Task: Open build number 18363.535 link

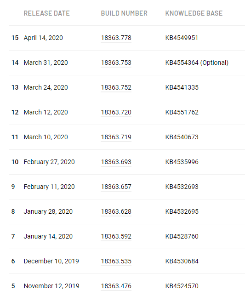Action: pos(116,261)
